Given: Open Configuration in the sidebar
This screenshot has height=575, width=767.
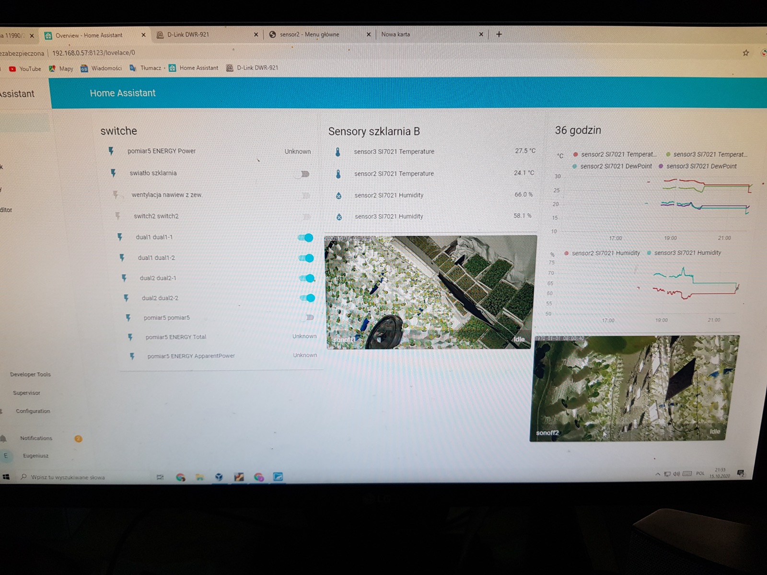Looking at the screenshot, I should [x=33, y=411].
